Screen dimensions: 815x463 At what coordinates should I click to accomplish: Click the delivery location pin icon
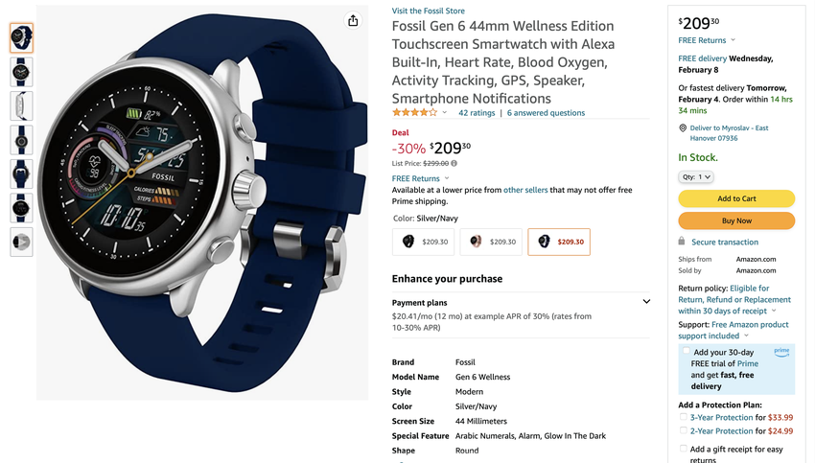(683, 128)
